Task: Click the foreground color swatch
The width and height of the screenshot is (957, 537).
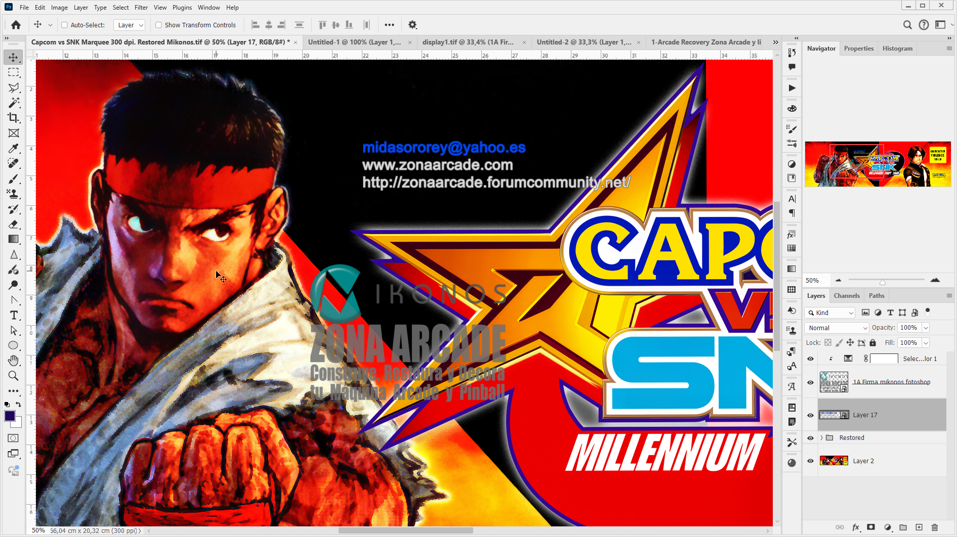Action: point(10,416)
